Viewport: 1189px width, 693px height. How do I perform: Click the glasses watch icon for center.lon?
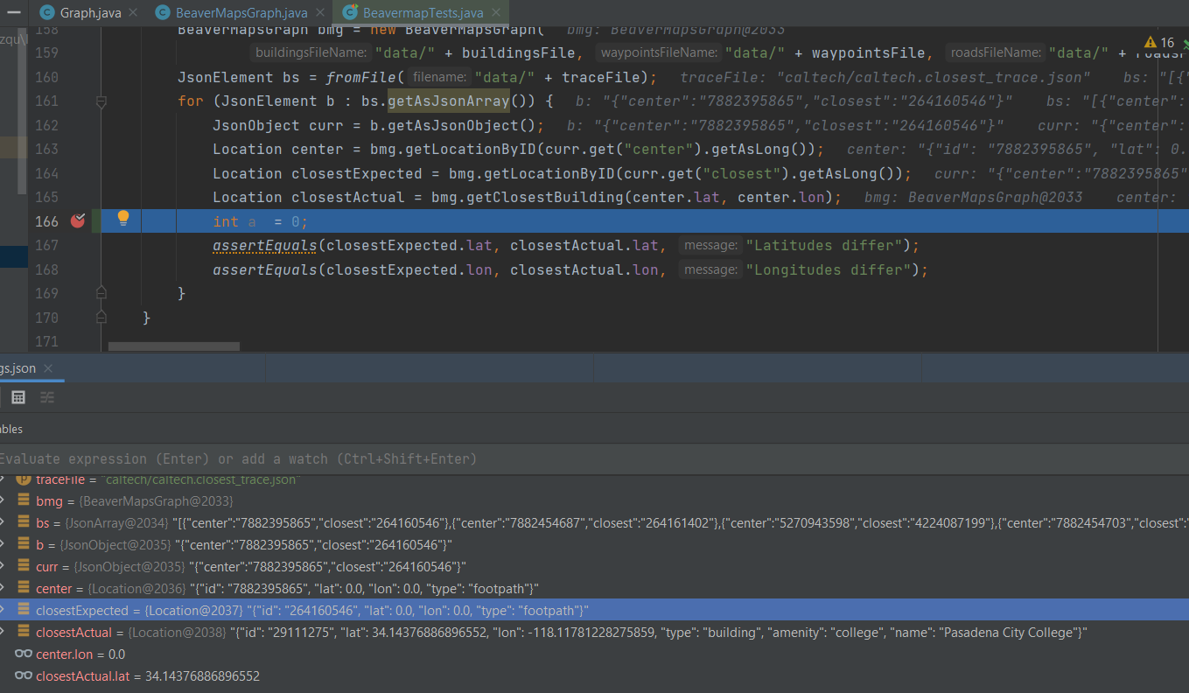click(x=24, y=654)
